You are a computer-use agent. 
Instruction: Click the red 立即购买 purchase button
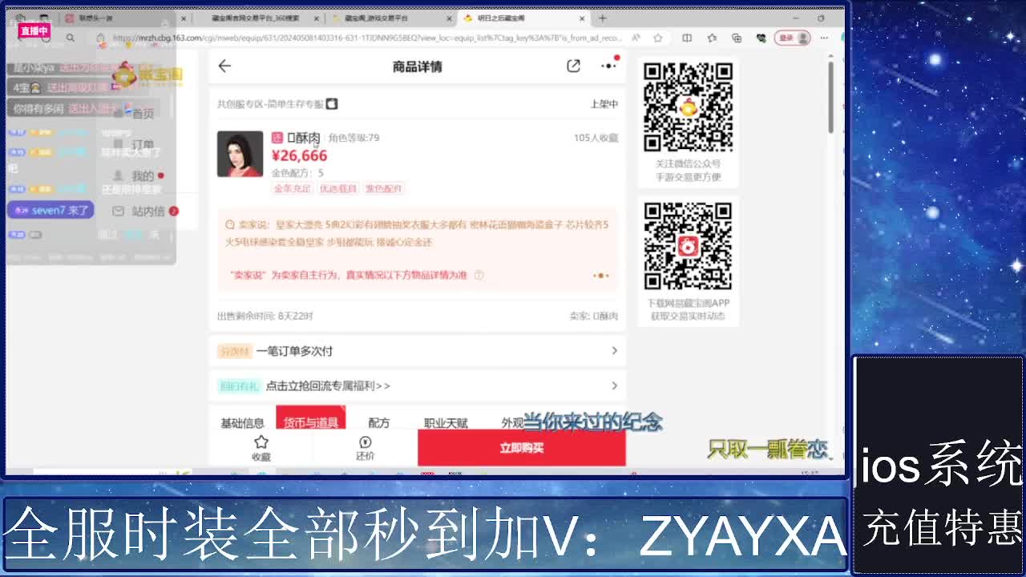521,448
